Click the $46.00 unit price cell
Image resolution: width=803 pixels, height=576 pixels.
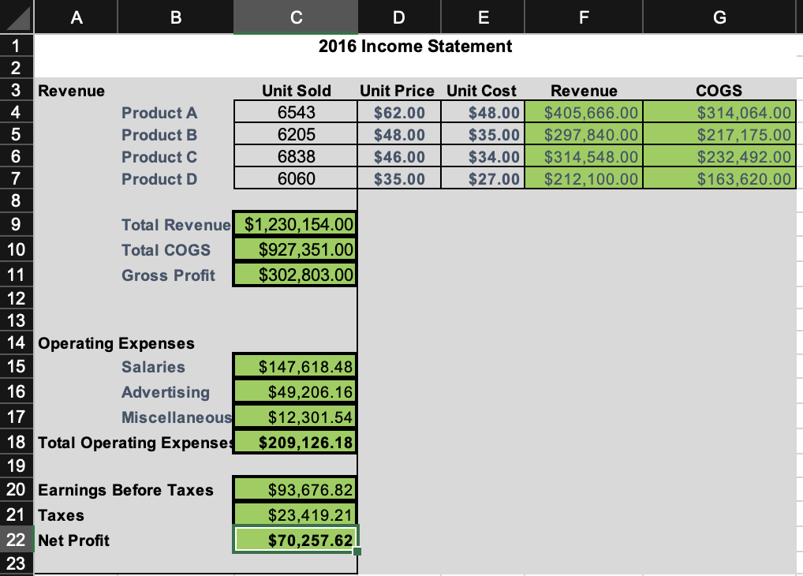click(399, 156)
